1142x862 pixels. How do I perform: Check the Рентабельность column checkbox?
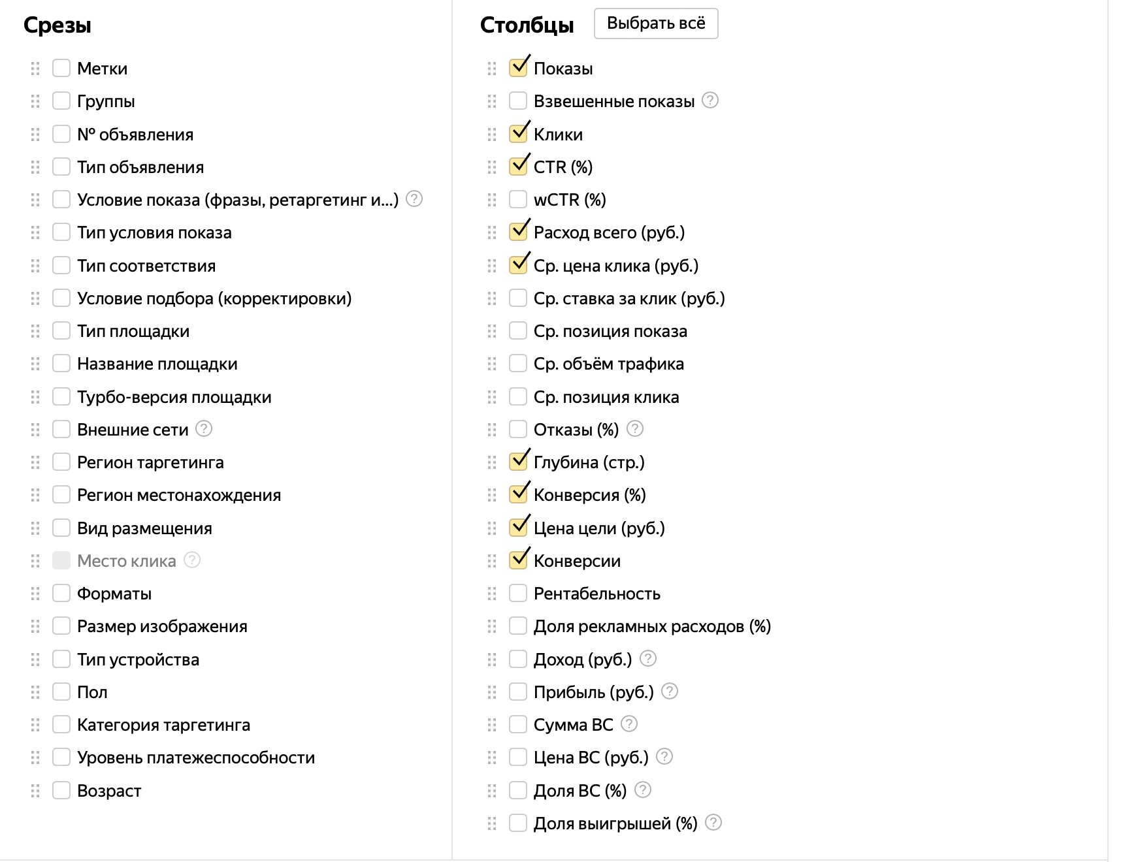point(518,593)
